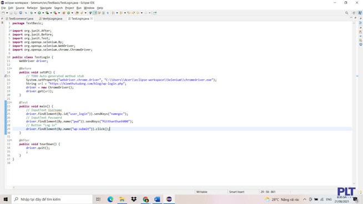Click the New file toolbar icon

coord(3,13)
